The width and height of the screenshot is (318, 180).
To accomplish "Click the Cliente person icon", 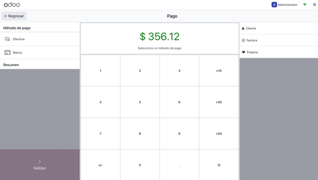I will point(243,28).
